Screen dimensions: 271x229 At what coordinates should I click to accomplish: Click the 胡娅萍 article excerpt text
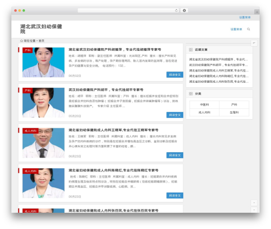pos(123,61)
